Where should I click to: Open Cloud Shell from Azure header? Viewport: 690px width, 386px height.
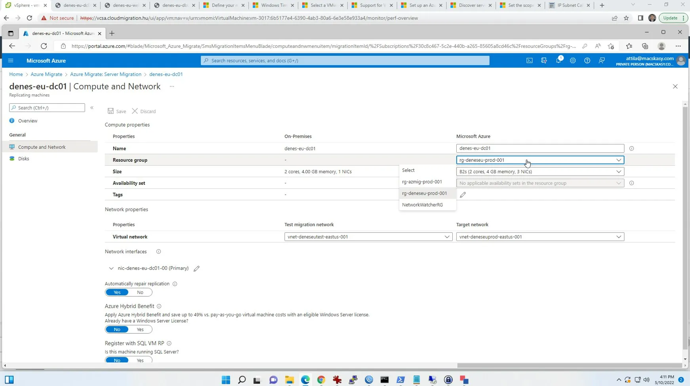530,61
